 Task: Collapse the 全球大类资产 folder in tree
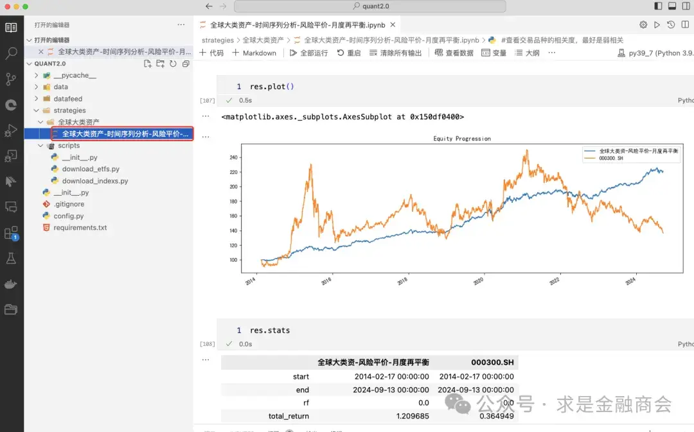click(40, 122)
